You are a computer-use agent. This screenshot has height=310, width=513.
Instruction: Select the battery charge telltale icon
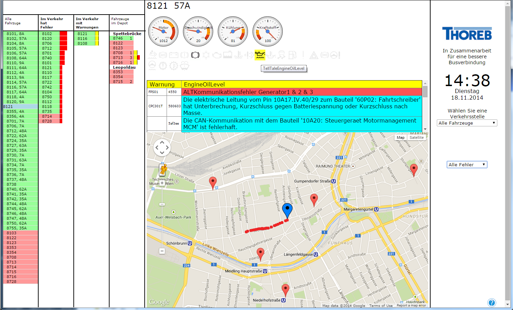(x=174, y=55)
